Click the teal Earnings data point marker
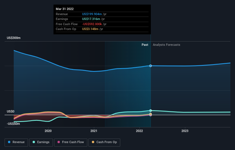This screenshot has width=235, height=150. click(x=151, y=110)
